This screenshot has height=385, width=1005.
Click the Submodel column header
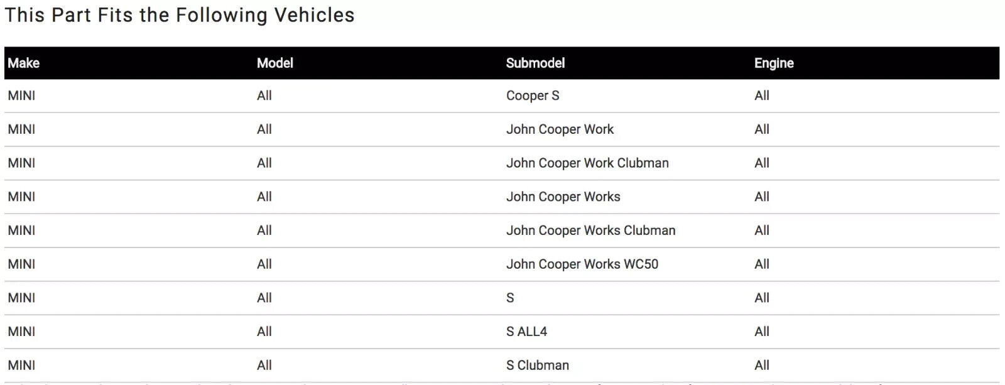535,63
